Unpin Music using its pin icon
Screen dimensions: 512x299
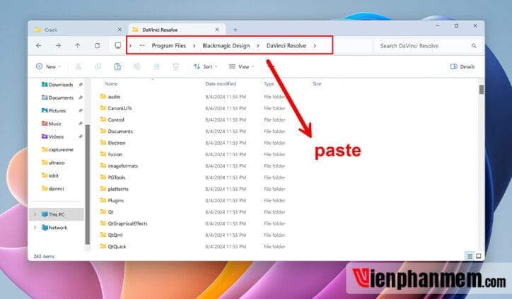tap(81, 124)
